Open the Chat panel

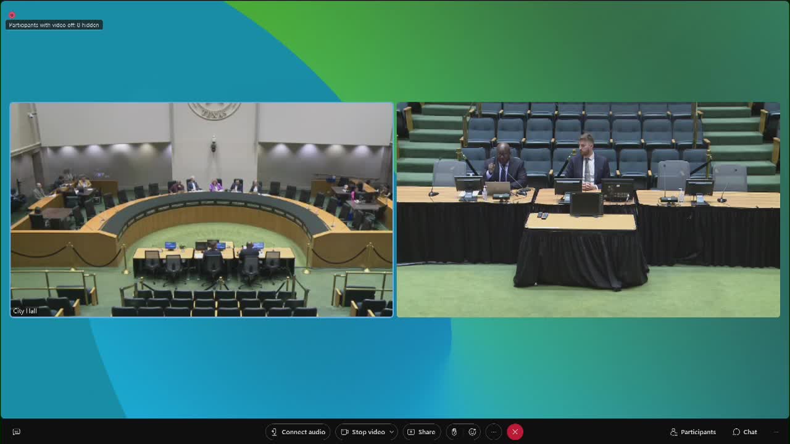tap(745, 432)
